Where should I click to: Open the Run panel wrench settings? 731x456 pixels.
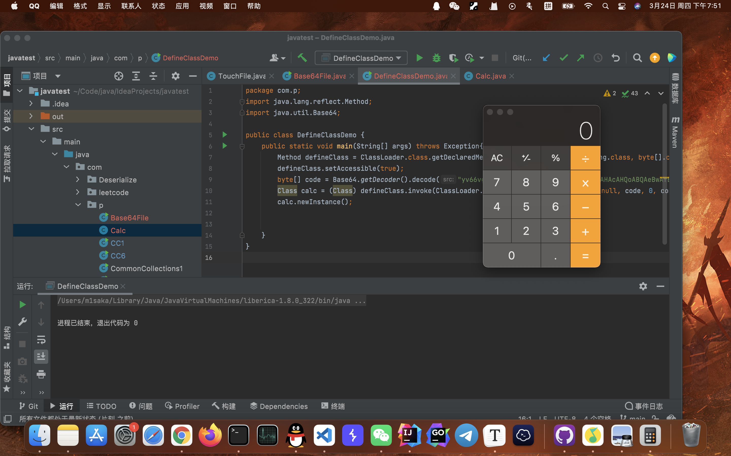tap(22, 322)
